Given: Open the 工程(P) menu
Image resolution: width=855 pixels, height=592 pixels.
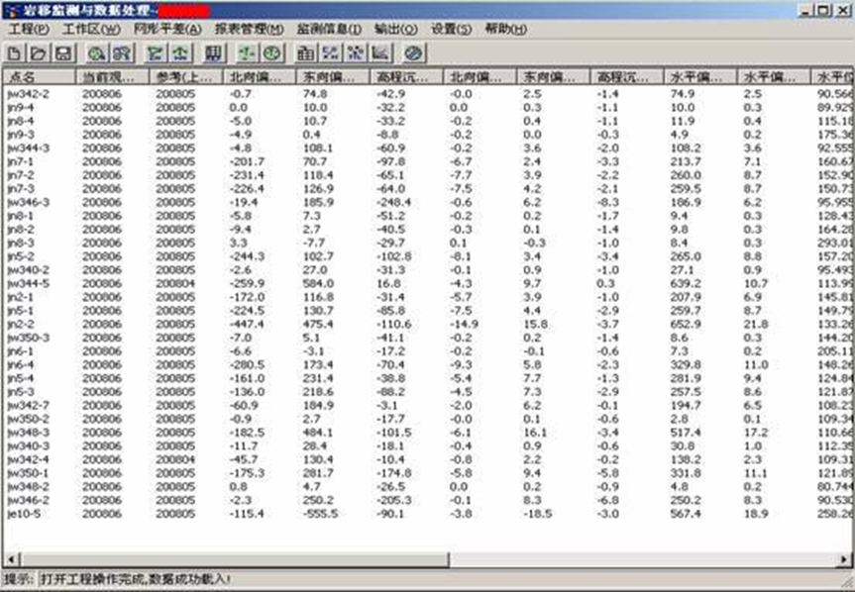Looking at the screenshot, I should (28, 30).
